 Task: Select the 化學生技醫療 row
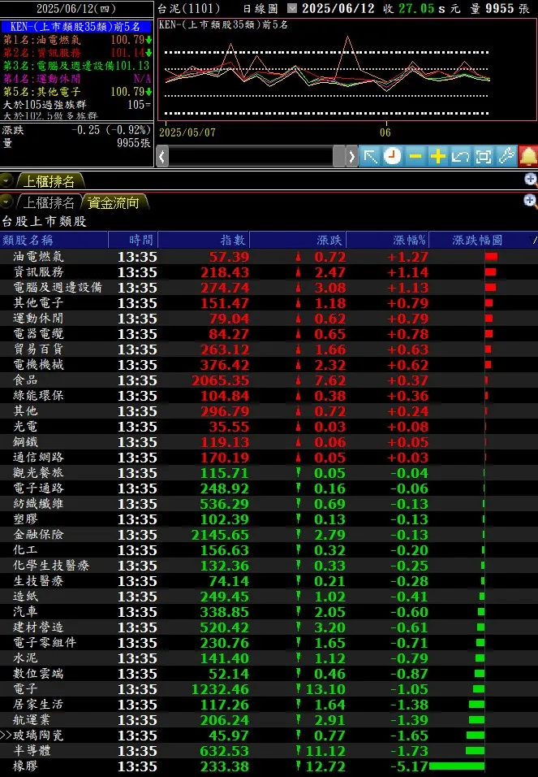point(269,566)
